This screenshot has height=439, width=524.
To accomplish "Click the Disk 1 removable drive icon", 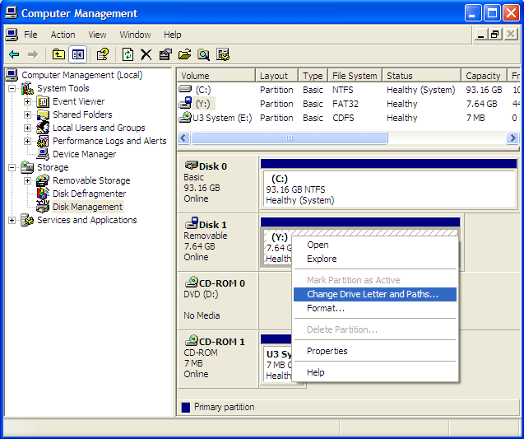I will point(191,223).
